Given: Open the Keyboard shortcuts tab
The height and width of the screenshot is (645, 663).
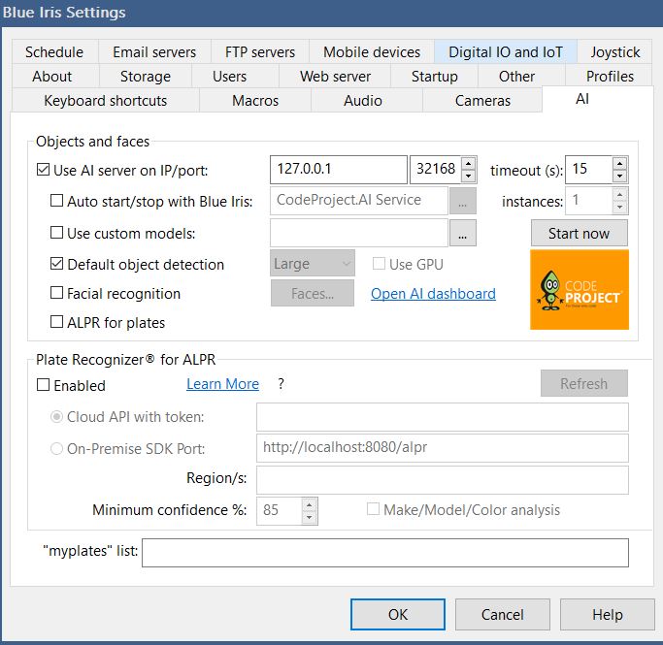Looking at the screenshot, I should click(106, 101).
